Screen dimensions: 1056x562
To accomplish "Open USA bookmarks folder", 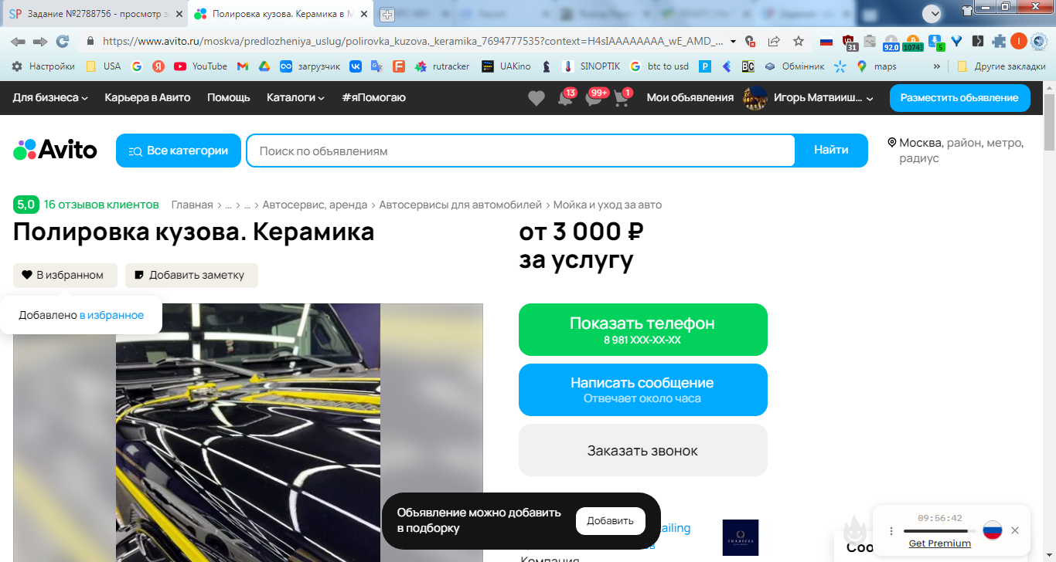I will point(104,66).
